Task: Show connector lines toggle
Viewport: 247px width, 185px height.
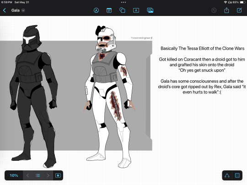Action: tap(227, 175)
